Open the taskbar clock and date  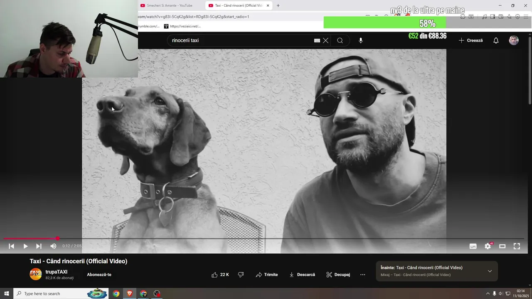click(520, 294)
